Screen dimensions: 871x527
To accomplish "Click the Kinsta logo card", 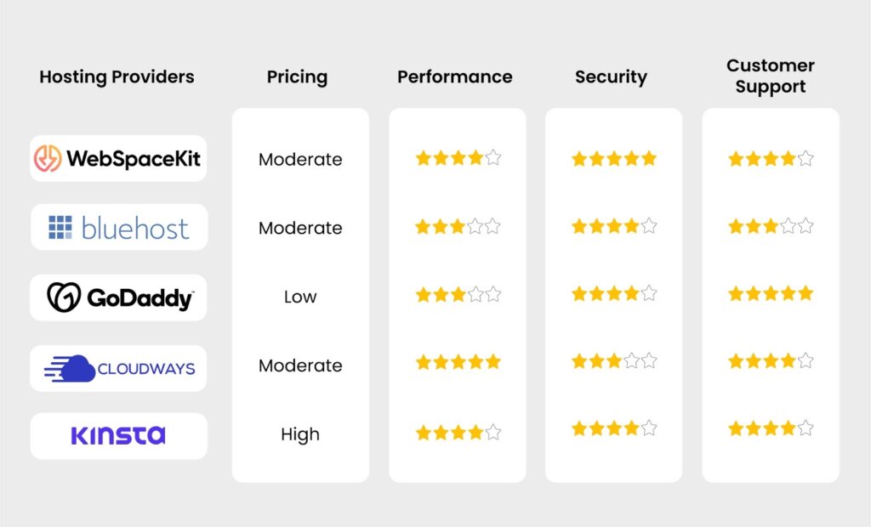I will 119,436.
